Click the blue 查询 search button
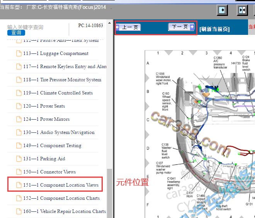The image size is (255, 218). point(16,33)
